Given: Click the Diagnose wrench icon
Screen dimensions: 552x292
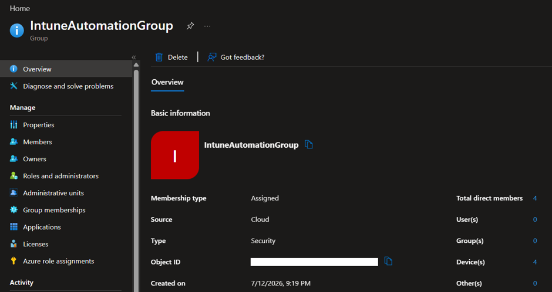Looking at the screenshot, I should tap(14, 86).
